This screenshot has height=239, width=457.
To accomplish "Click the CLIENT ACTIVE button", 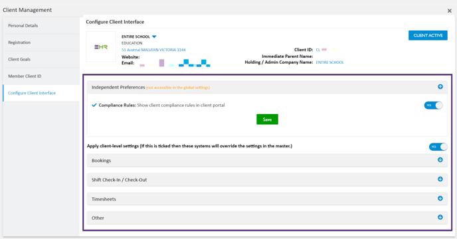I will 428,35.
